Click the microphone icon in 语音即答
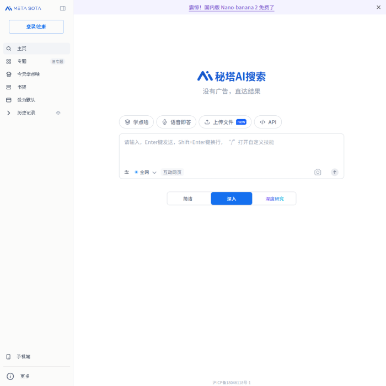Screen dimensions: 386x386 (x=165, y=122)
